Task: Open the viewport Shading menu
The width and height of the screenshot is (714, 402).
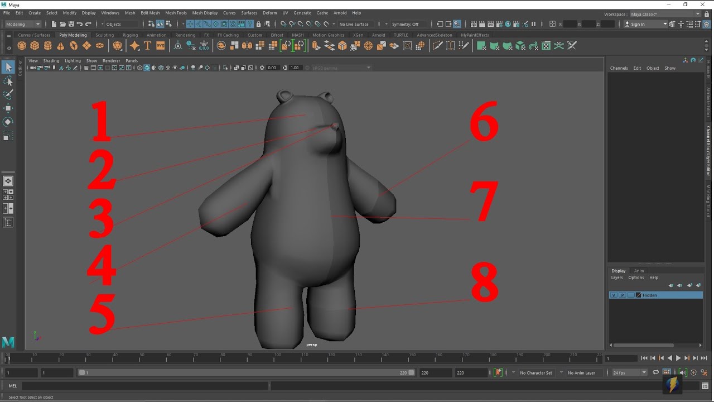Action: click(51, 60)
